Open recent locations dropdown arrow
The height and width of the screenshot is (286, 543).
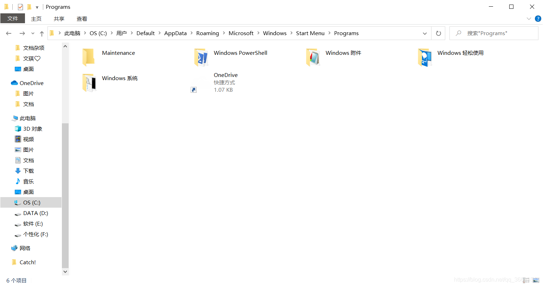coord(33,33)
